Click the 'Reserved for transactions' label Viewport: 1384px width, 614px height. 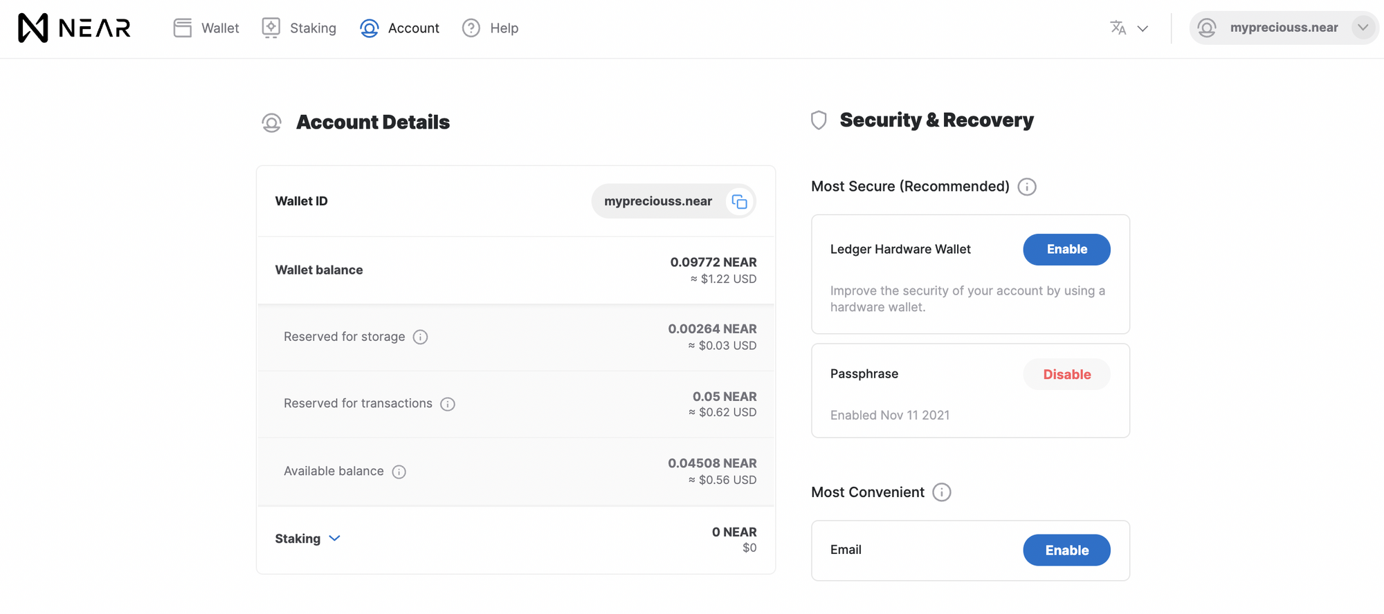(358, 403)
